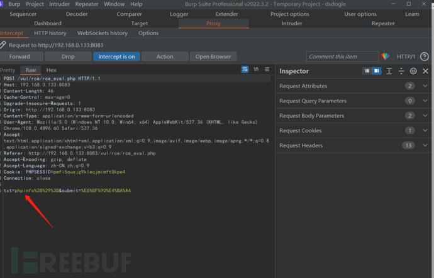Viewport: 434px width, 278px height.
Task: Open the highlight color picker icon
Action: [385, 57]
